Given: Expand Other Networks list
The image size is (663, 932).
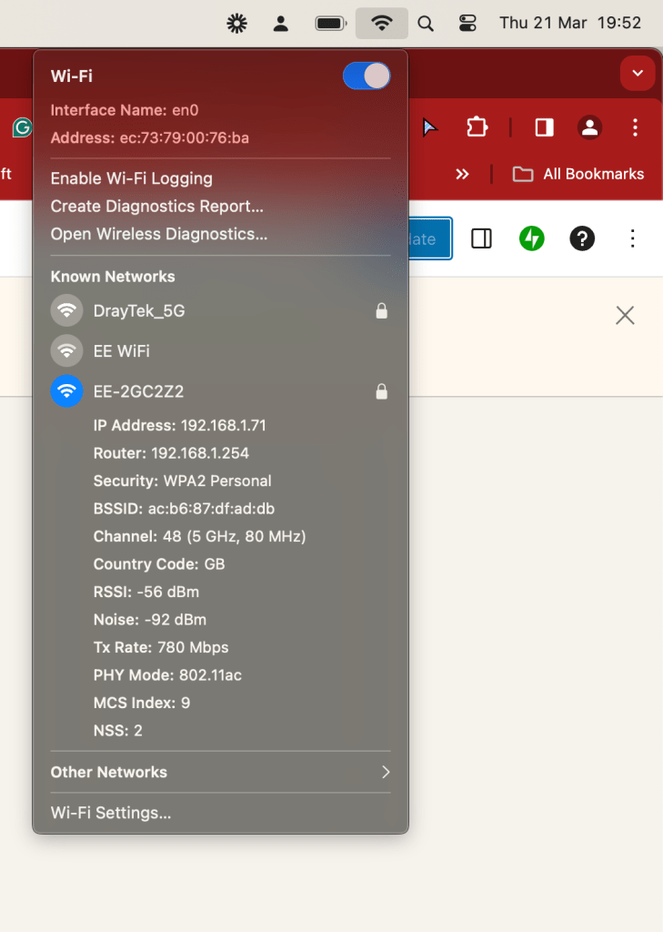Looking at the screenshot, I should [220, 772].
